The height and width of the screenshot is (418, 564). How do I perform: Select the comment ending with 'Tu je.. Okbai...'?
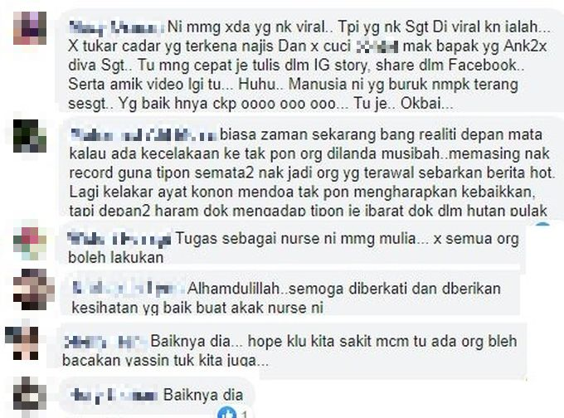pyautogui.click(x=308, y=66)
